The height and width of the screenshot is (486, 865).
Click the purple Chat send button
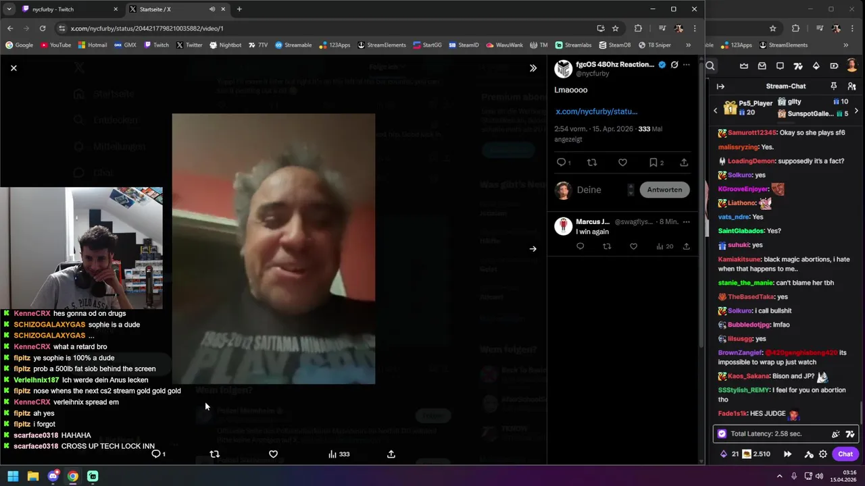[845, 454]
